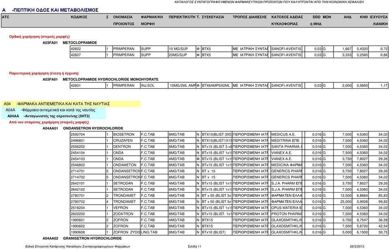Click the code cell 42601
389x249 pixels.
click(x=88, y=86)
